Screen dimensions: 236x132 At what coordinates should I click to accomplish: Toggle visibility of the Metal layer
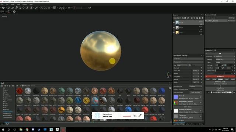coord(174,28)
